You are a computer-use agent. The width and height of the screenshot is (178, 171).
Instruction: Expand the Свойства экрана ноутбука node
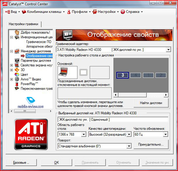(x=11, y=65)
